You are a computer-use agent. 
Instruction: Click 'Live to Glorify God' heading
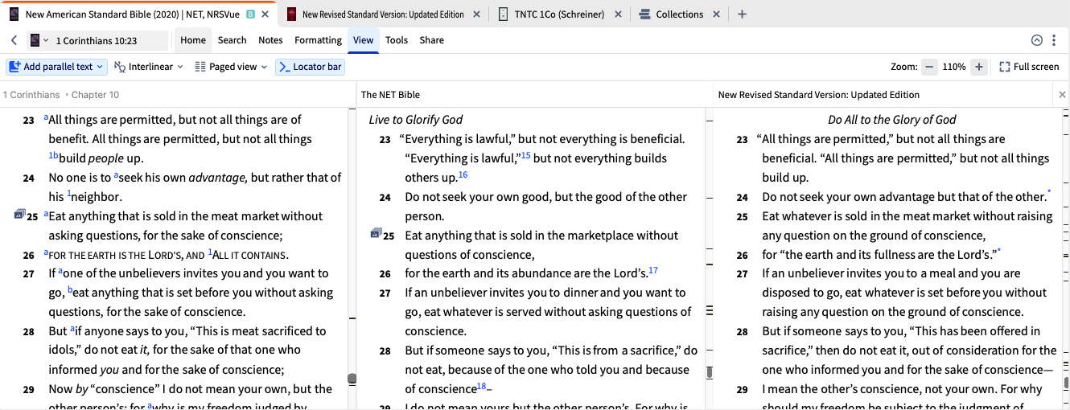[416, 120]
